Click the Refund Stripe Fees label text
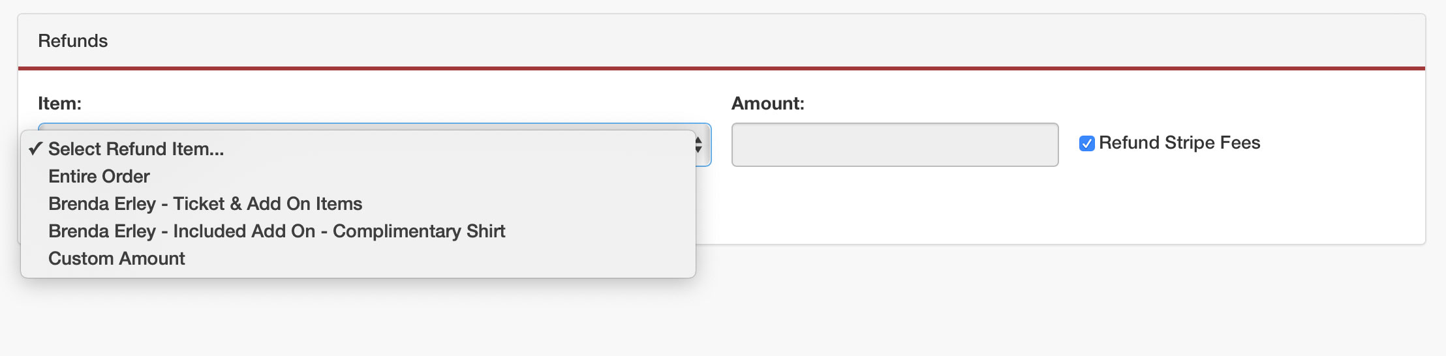This screenshot has height=356, width=1446. [1179, 143]
